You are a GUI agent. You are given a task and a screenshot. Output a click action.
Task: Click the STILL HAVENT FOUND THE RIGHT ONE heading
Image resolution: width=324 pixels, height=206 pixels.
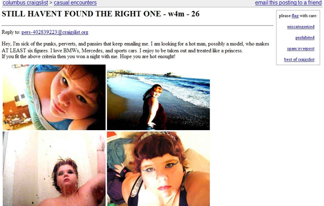pyautogui.click(x=100, y=14)
